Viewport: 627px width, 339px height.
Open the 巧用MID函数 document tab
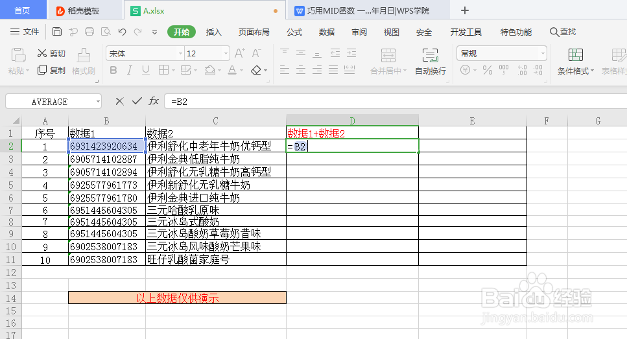point(368,11)
